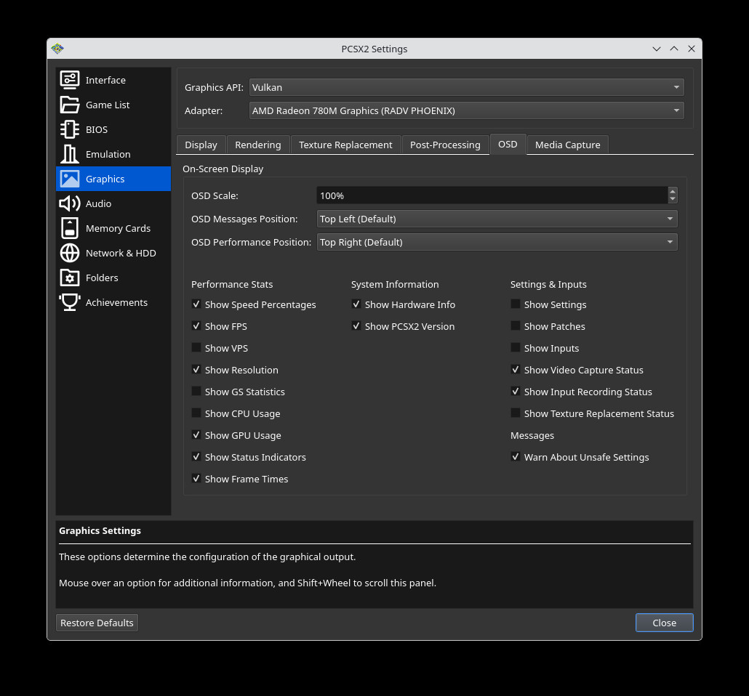Click the Close button
Viewport: 749px width, 696px height.
[x=665, y=623]
